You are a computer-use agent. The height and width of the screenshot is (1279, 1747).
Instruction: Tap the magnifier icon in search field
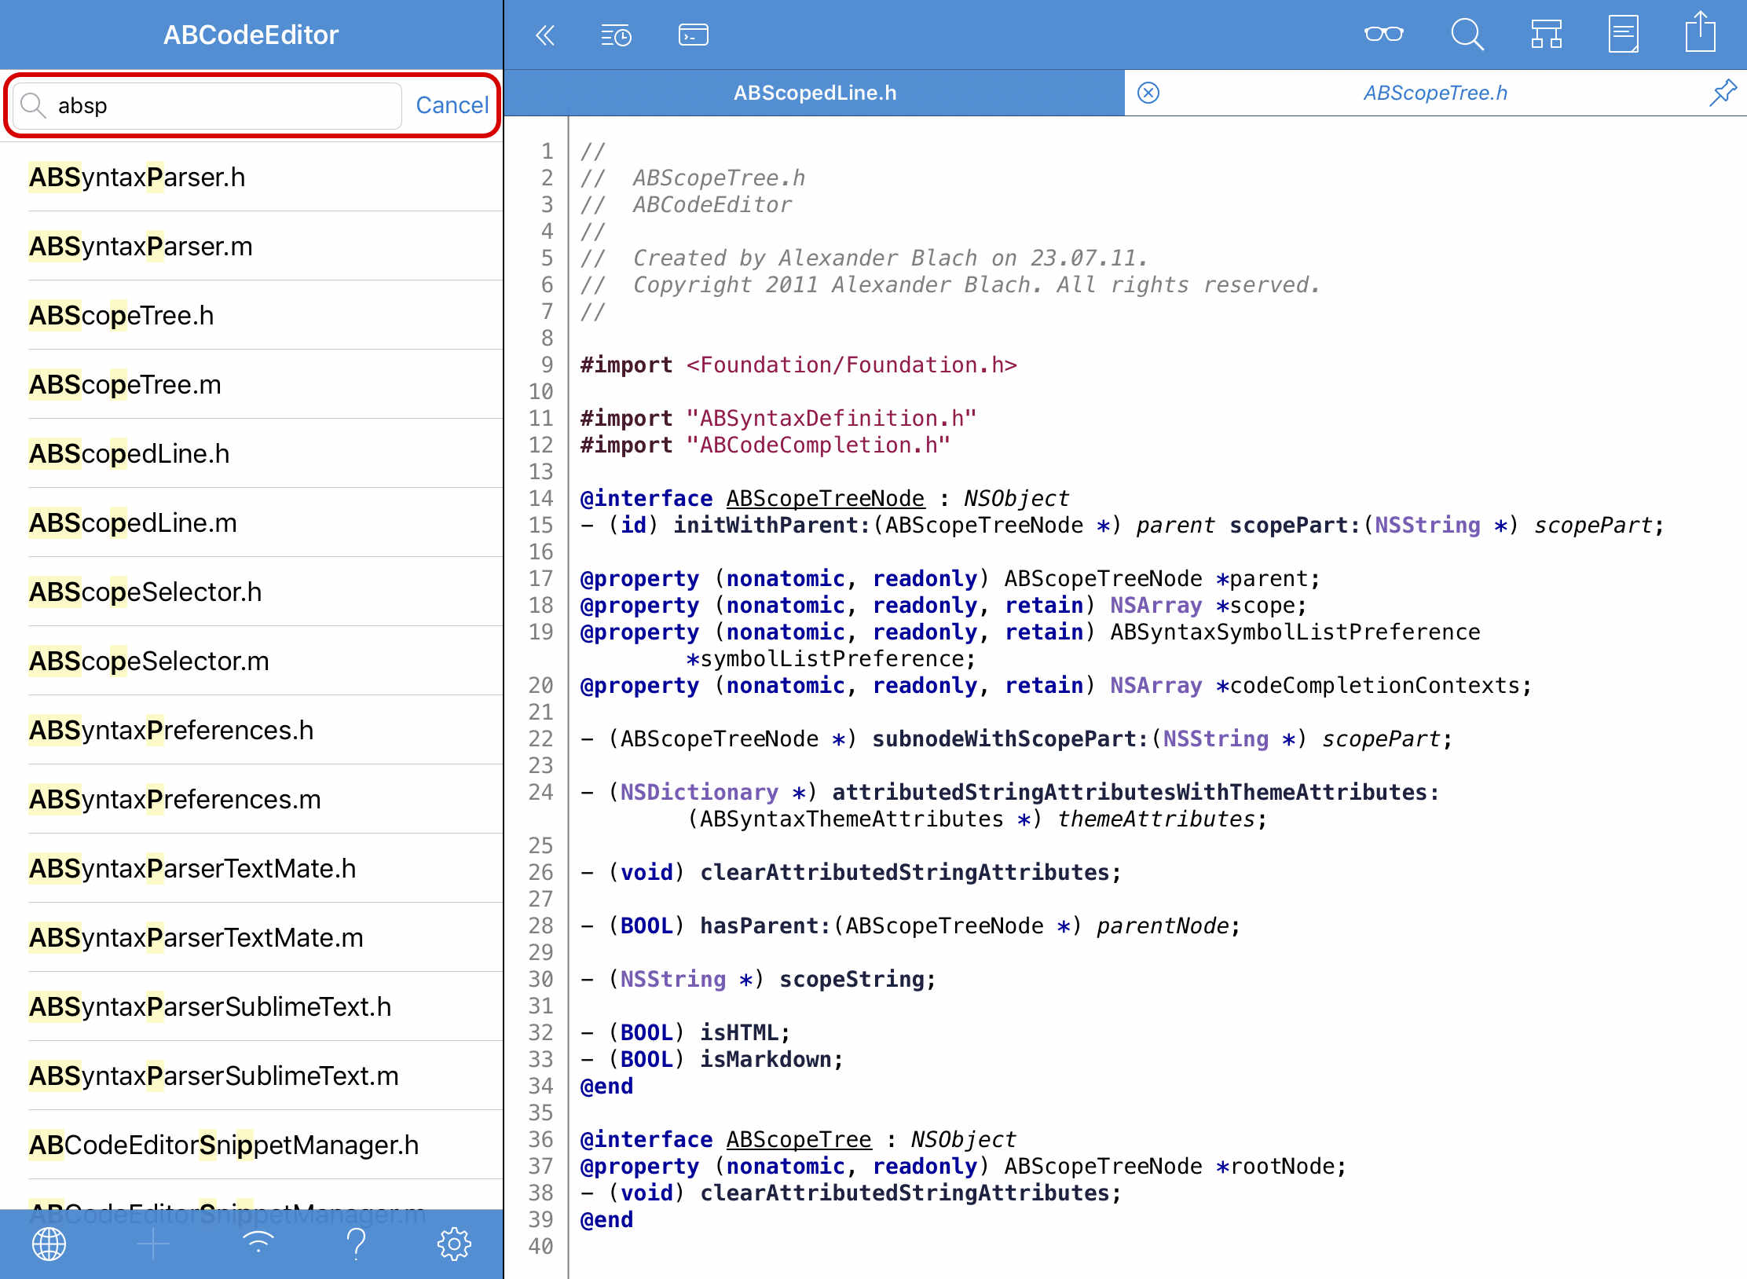pos(33,104)
